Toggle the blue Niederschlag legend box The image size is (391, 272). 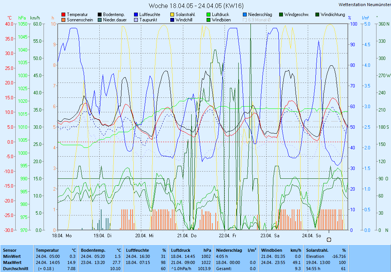[x=245, y=15]
